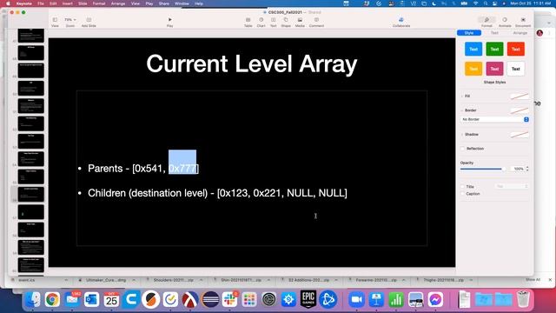Viewport: 556px width, 313px height.
Task: Click the Children (destination level) bullet line
Action: 217,193
